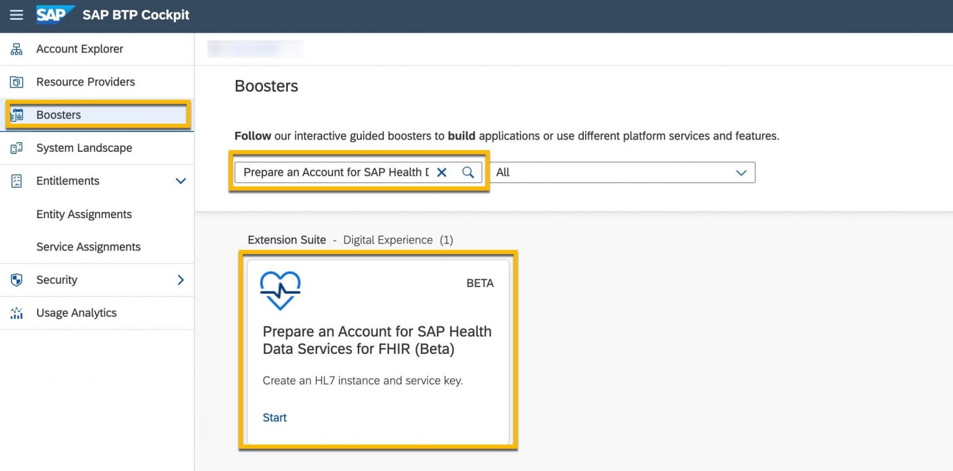Expand the Security section arrow
Viewport: 953px width, 471px height.
pyautogui.click(x=181, y=280)
